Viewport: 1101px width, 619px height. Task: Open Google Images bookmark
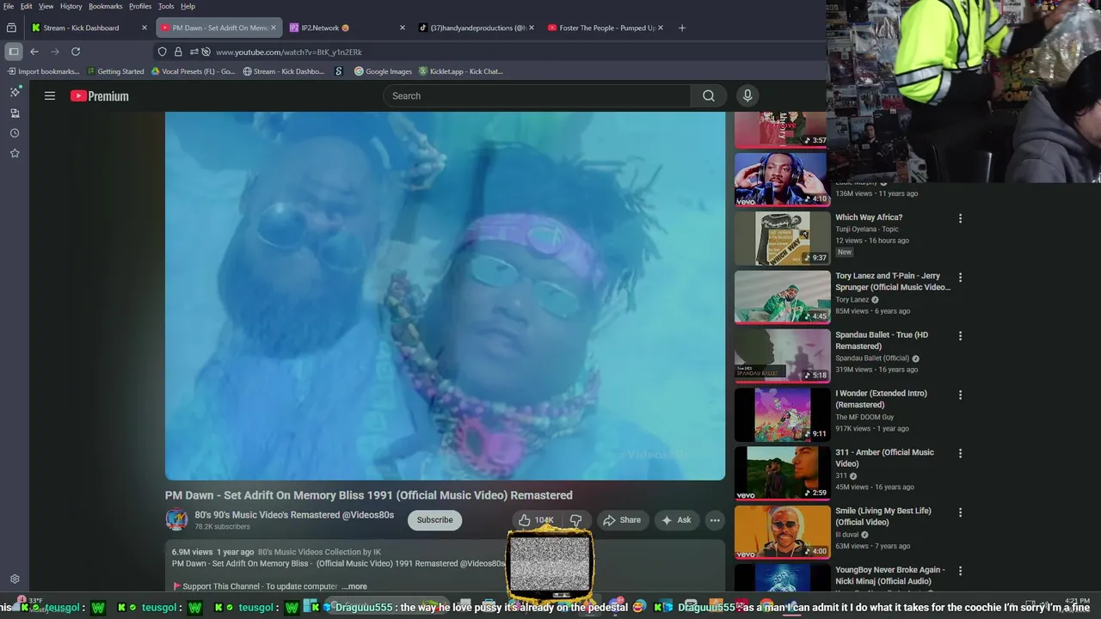coord(383,71)
